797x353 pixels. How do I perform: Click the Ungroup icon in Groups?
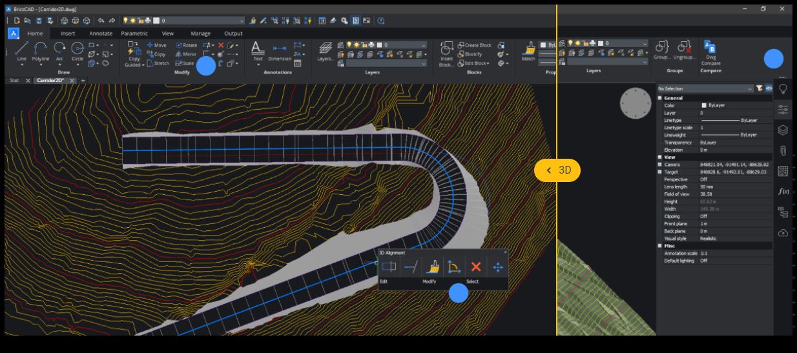pos(683,48)
